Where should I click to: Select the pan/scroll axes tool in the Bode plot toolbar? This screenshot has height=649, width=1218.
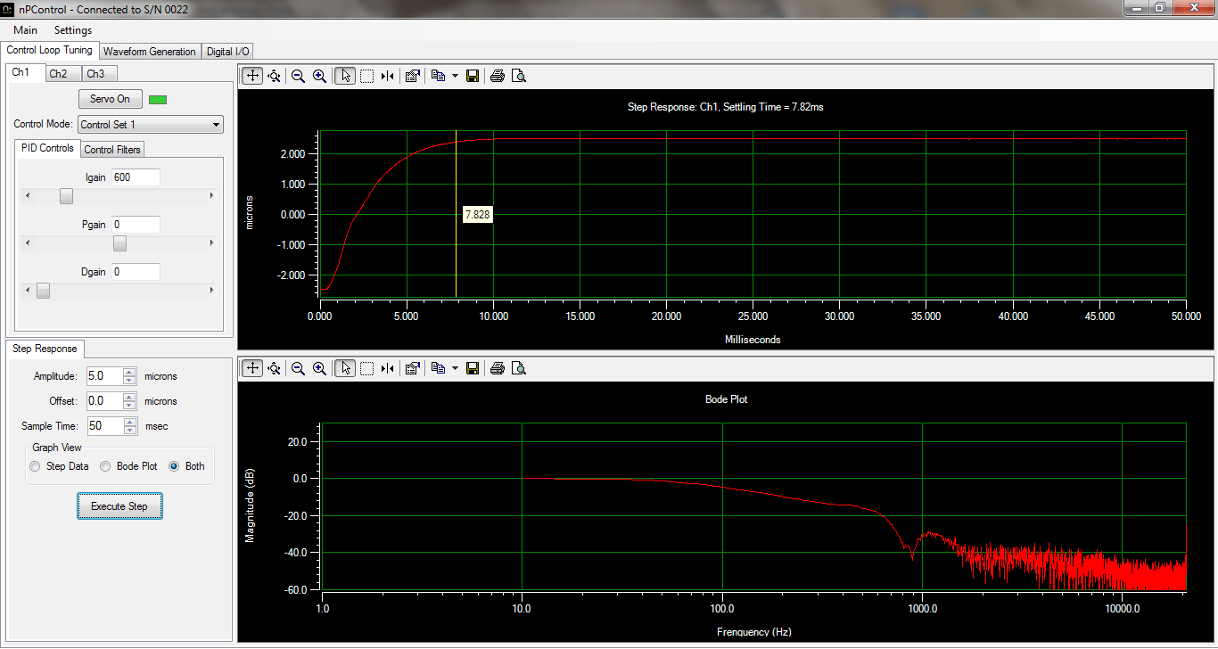tap(252, 367)
